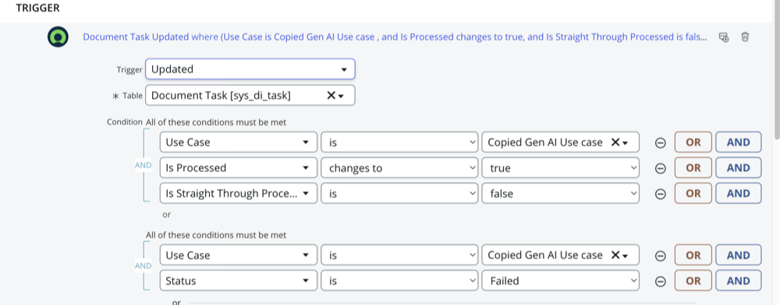Click the 'or' separator text below first group

pos(167,215)
